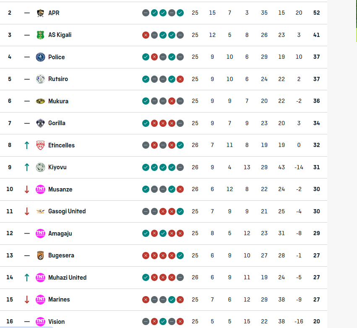Screen dimensions: 357x328
Task: Click AS Kigali's oldest loss form icon
Action: coord(146,35)
